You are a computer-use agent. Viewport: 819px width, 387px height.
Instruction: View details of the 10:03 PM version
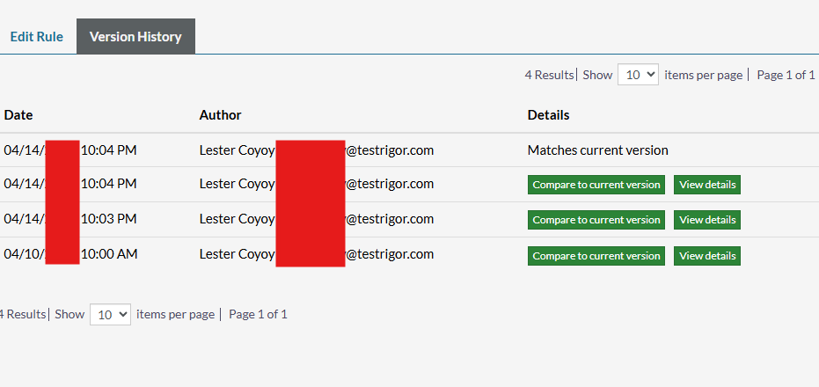pos(707,220)
